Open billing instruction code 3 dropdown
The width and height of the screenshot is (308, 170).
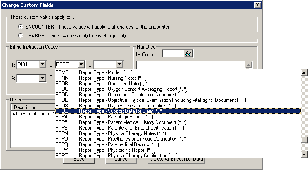[119, 64]
